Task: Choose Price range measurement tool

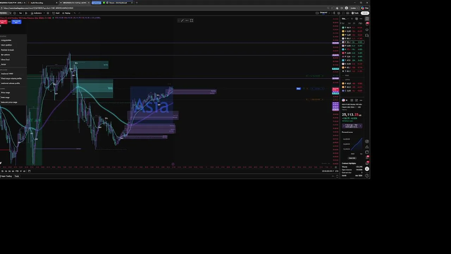Action: (x=5, y=92)
